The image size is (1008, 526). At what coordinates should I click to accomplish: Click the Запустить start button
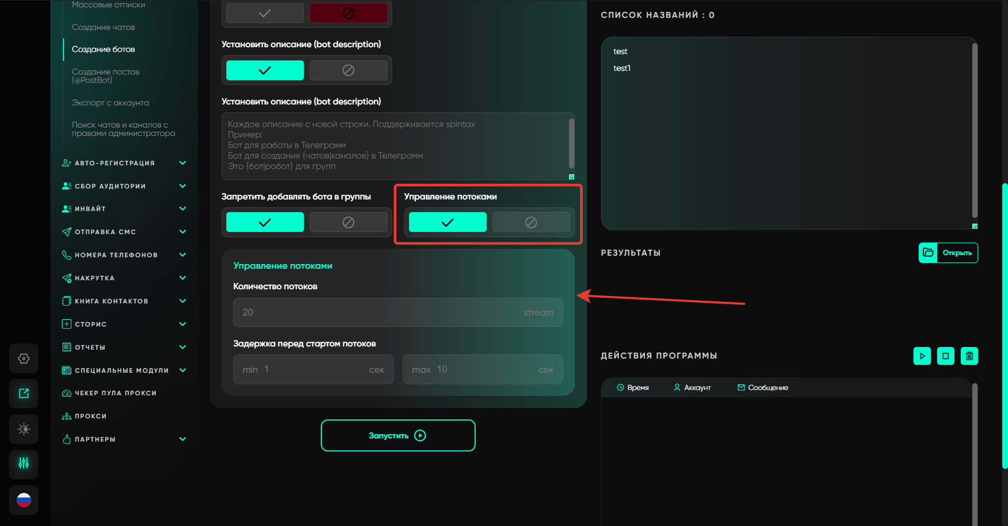coord(398,435)
